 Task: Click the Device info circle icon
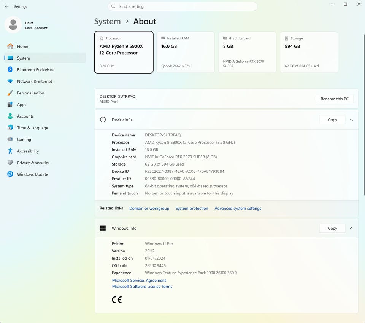(x=103, y=119)
